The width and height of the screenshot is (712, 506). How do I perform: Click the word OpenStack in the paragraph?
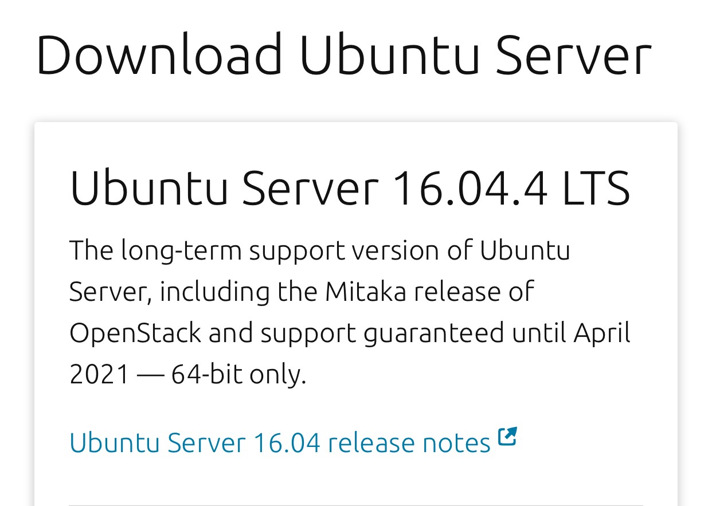click(x=135, y=332)
